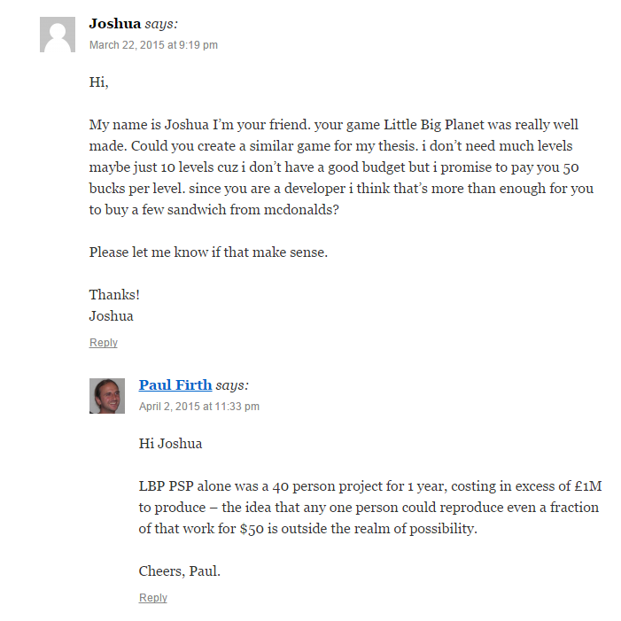This screenshot has height=621, width=621.
Task: Click the "Hi," greeting in Joshua's comment
Action: (98, 82)
